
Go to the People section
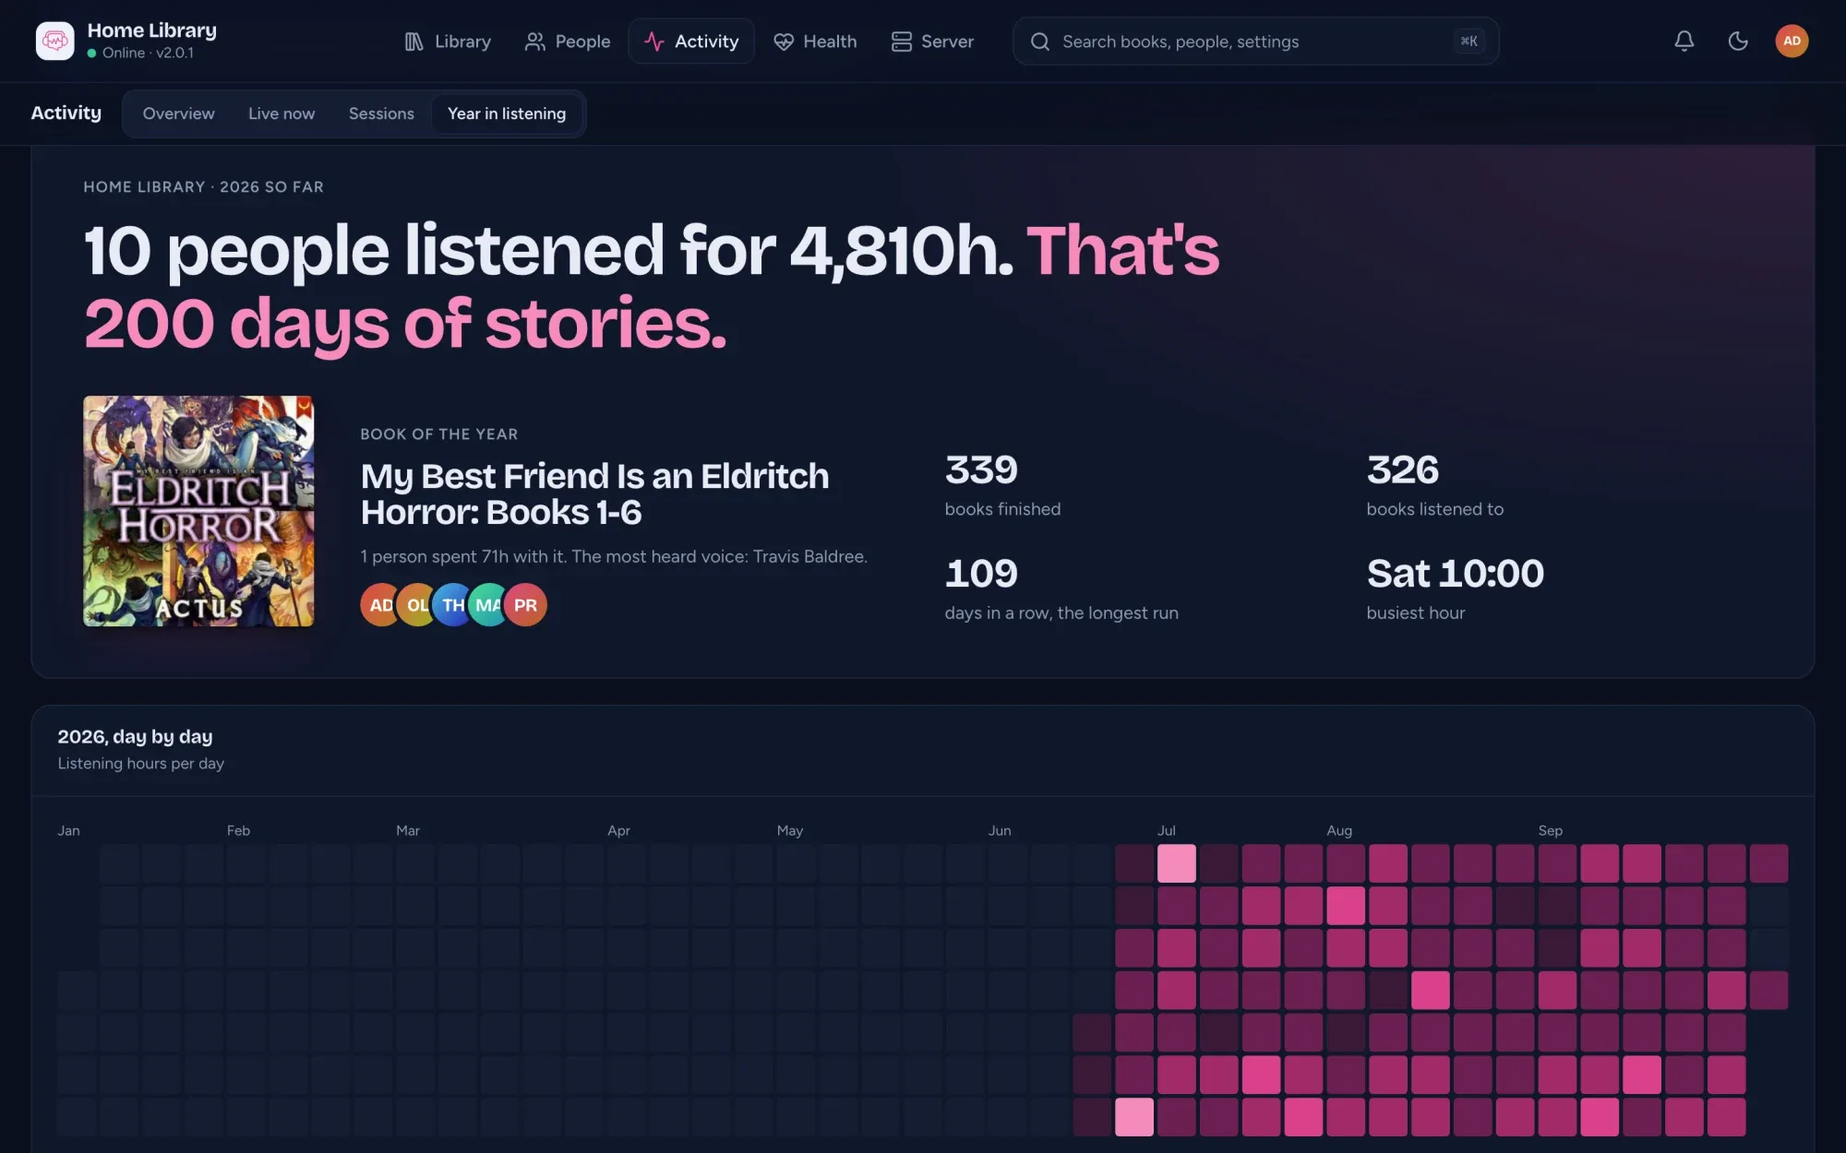tap(568, 42)
